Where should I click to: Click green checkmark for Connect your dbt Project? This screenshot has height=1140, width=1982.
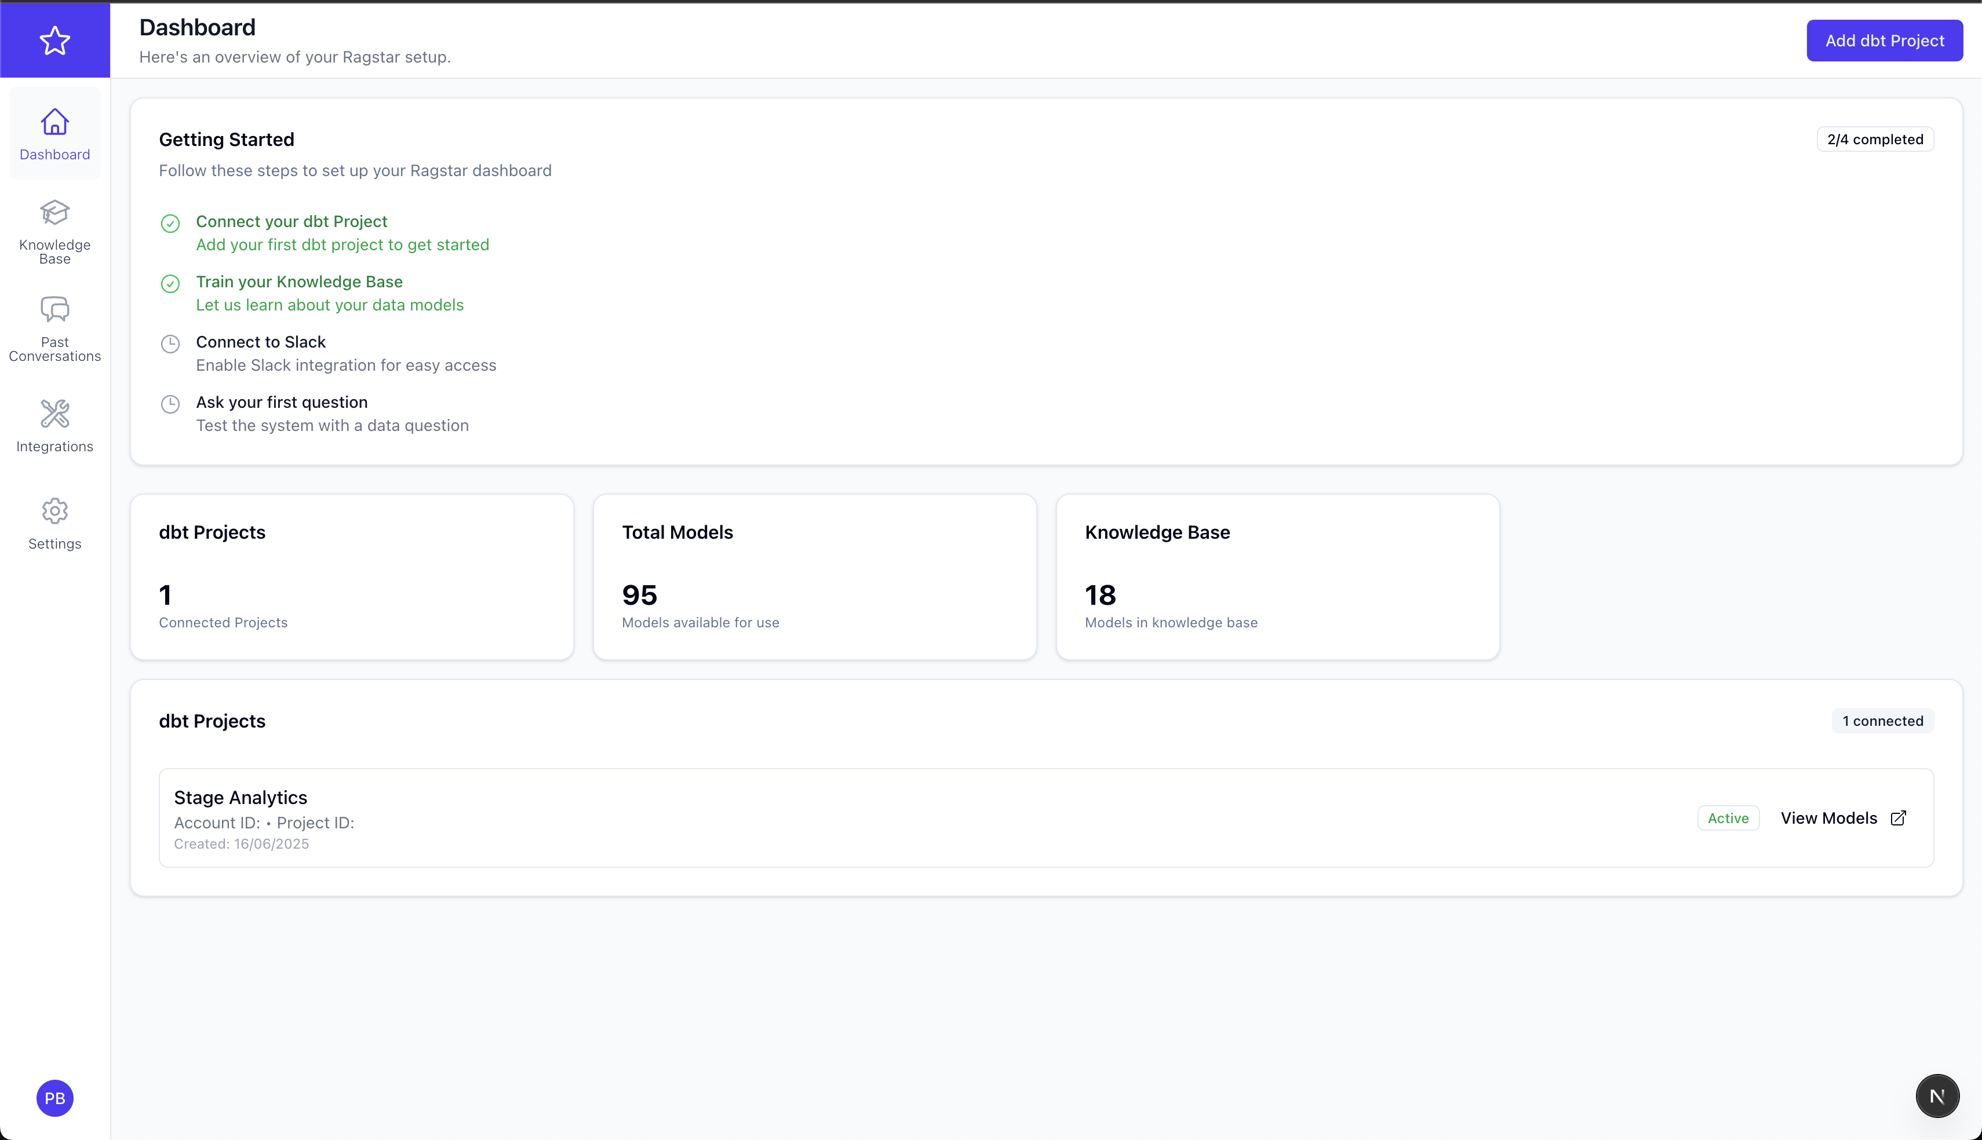[x=170, y=224]
